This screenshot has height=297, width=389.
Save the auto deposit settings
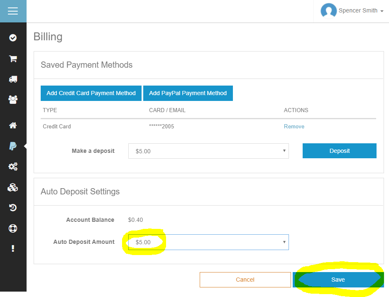tap(338, 280)
